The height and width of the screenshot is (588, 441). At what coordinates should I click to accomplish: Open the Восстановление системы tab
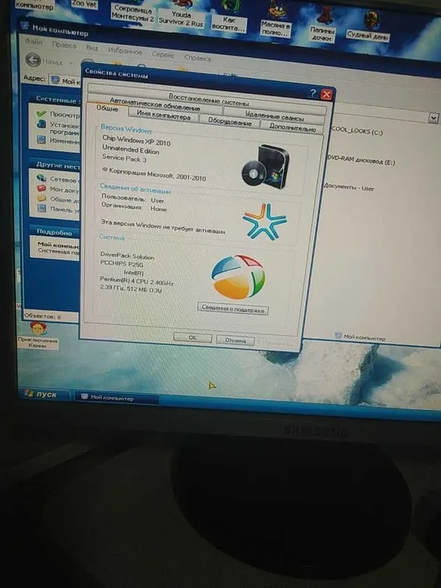tap(208, 99)
